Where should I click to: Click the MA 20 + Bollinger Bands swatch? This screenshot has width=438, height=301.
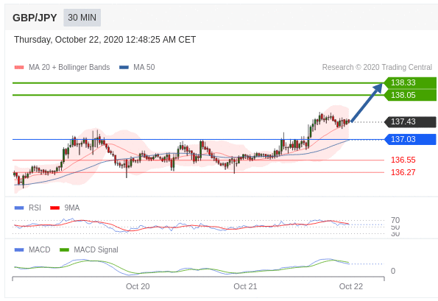19,67
